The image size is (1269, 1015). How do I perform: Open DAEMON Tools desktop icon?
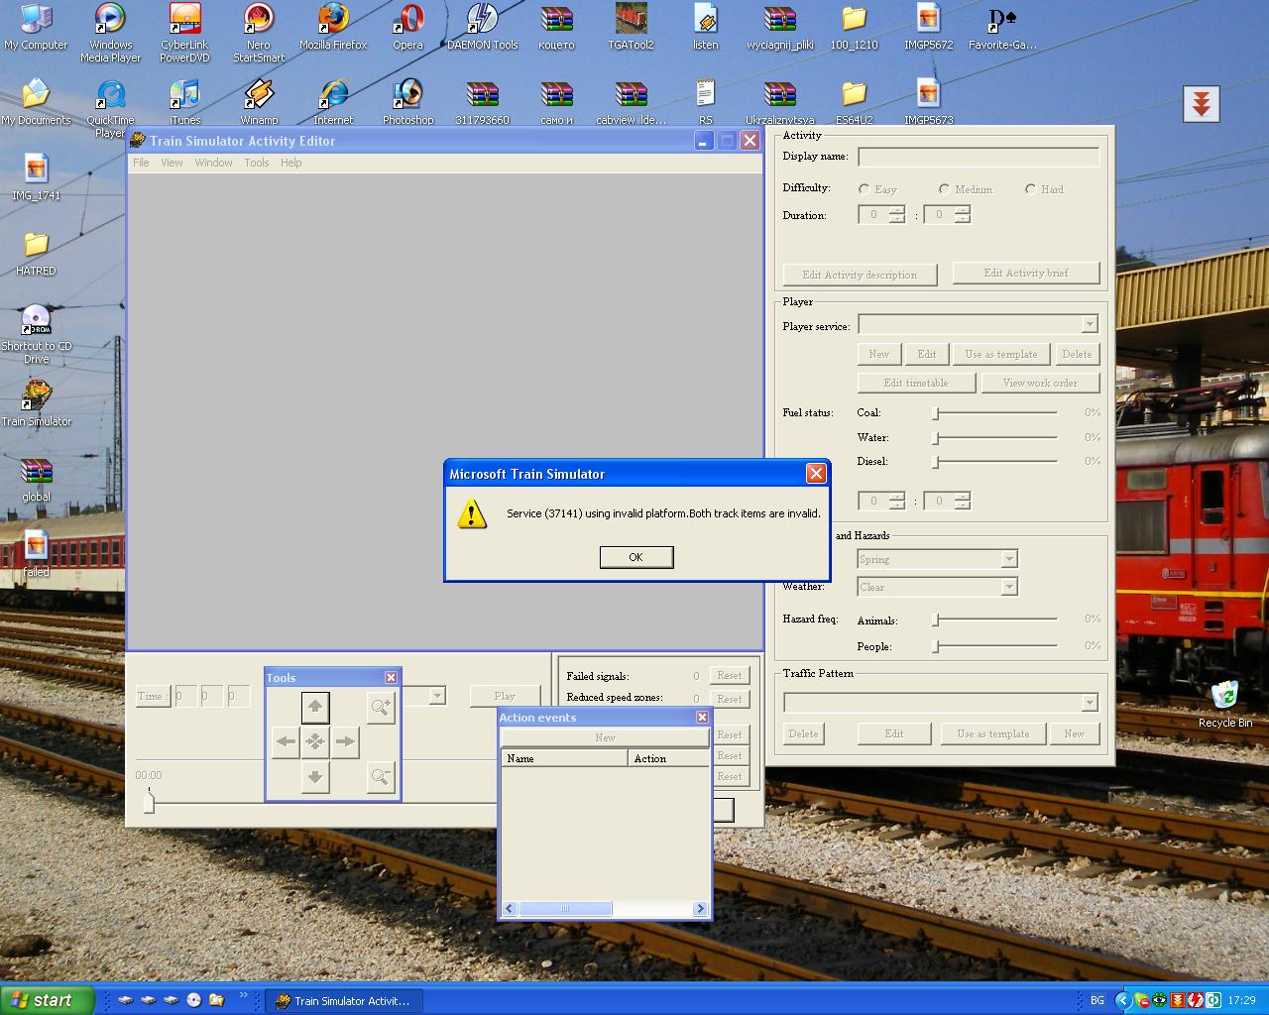tap(482, 27)
